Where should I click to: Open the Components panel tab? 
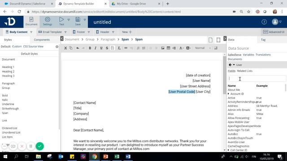(x=42, y=40)
